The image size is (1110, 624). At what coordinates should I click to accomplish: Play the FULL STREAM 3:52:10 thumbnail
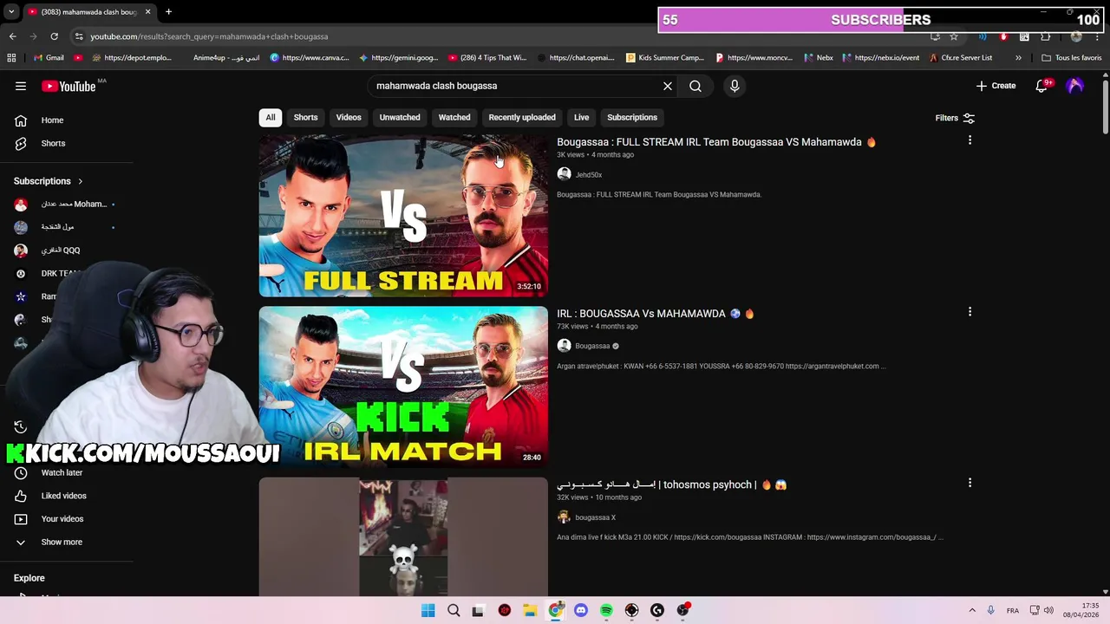(403, 216)
